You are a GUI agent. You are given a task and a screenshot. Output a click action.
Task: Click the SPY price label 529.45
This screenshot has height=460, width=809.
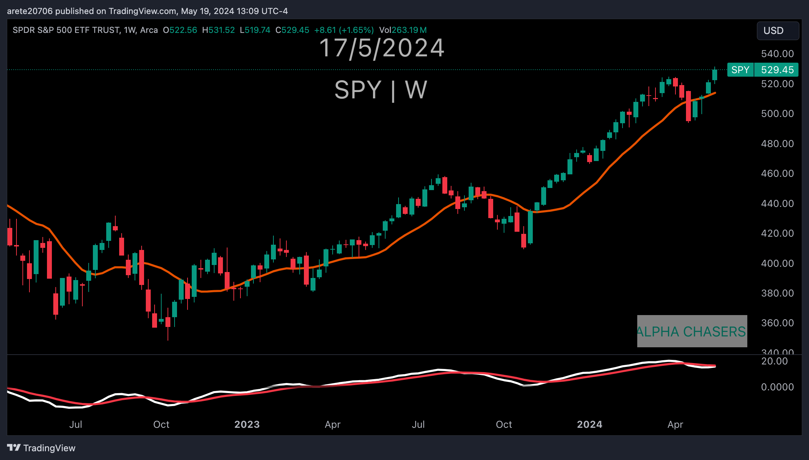click(x=763, y=70)
